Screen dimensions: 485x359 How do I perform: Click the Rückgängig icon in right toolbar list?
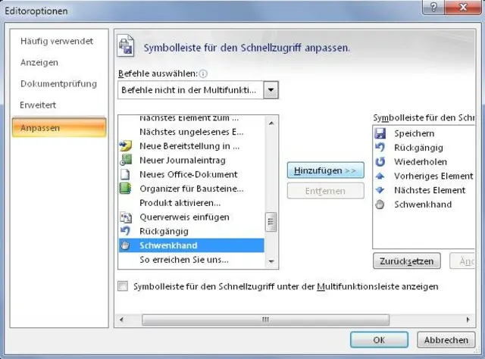pos(380,148)
